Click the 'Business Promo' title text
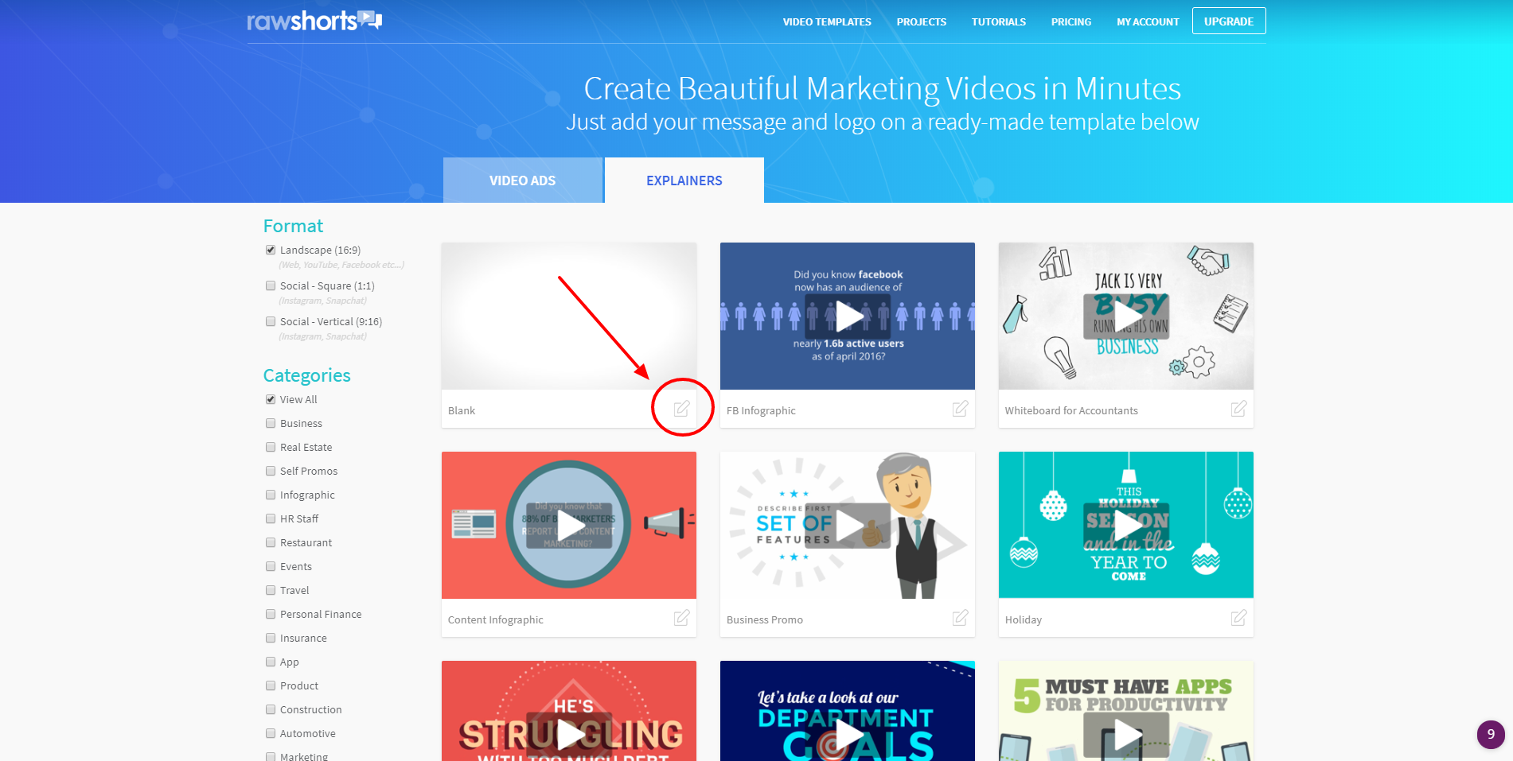1513x761 pixels. [x=765, y=619]
